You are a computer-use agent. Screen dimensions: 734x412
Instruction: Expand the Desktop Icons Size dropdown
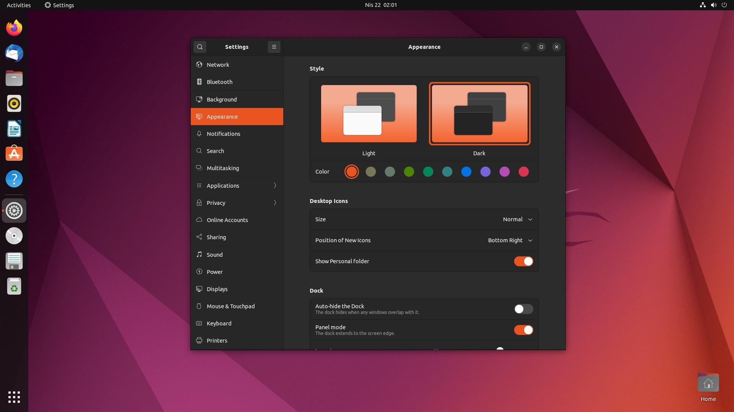pos(518,219)
